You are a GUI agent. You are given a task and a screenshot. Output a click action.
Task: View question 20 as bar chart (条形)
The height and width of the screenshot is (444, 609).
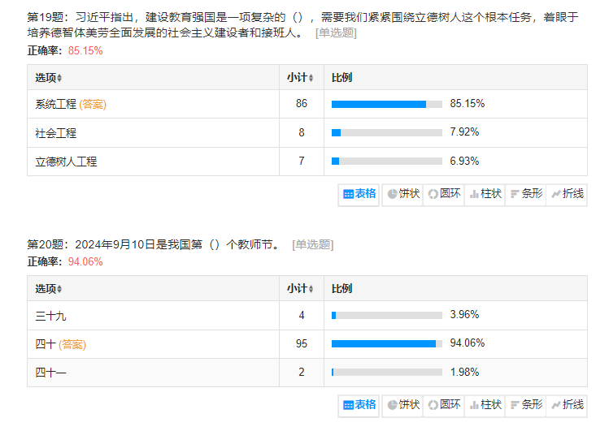[x=526, y=404]
